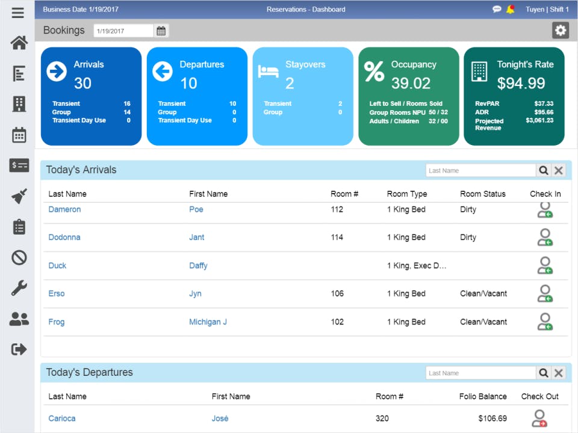Click the Departures summary tile
Screen dimensions: 578x433
coord(197,96)
